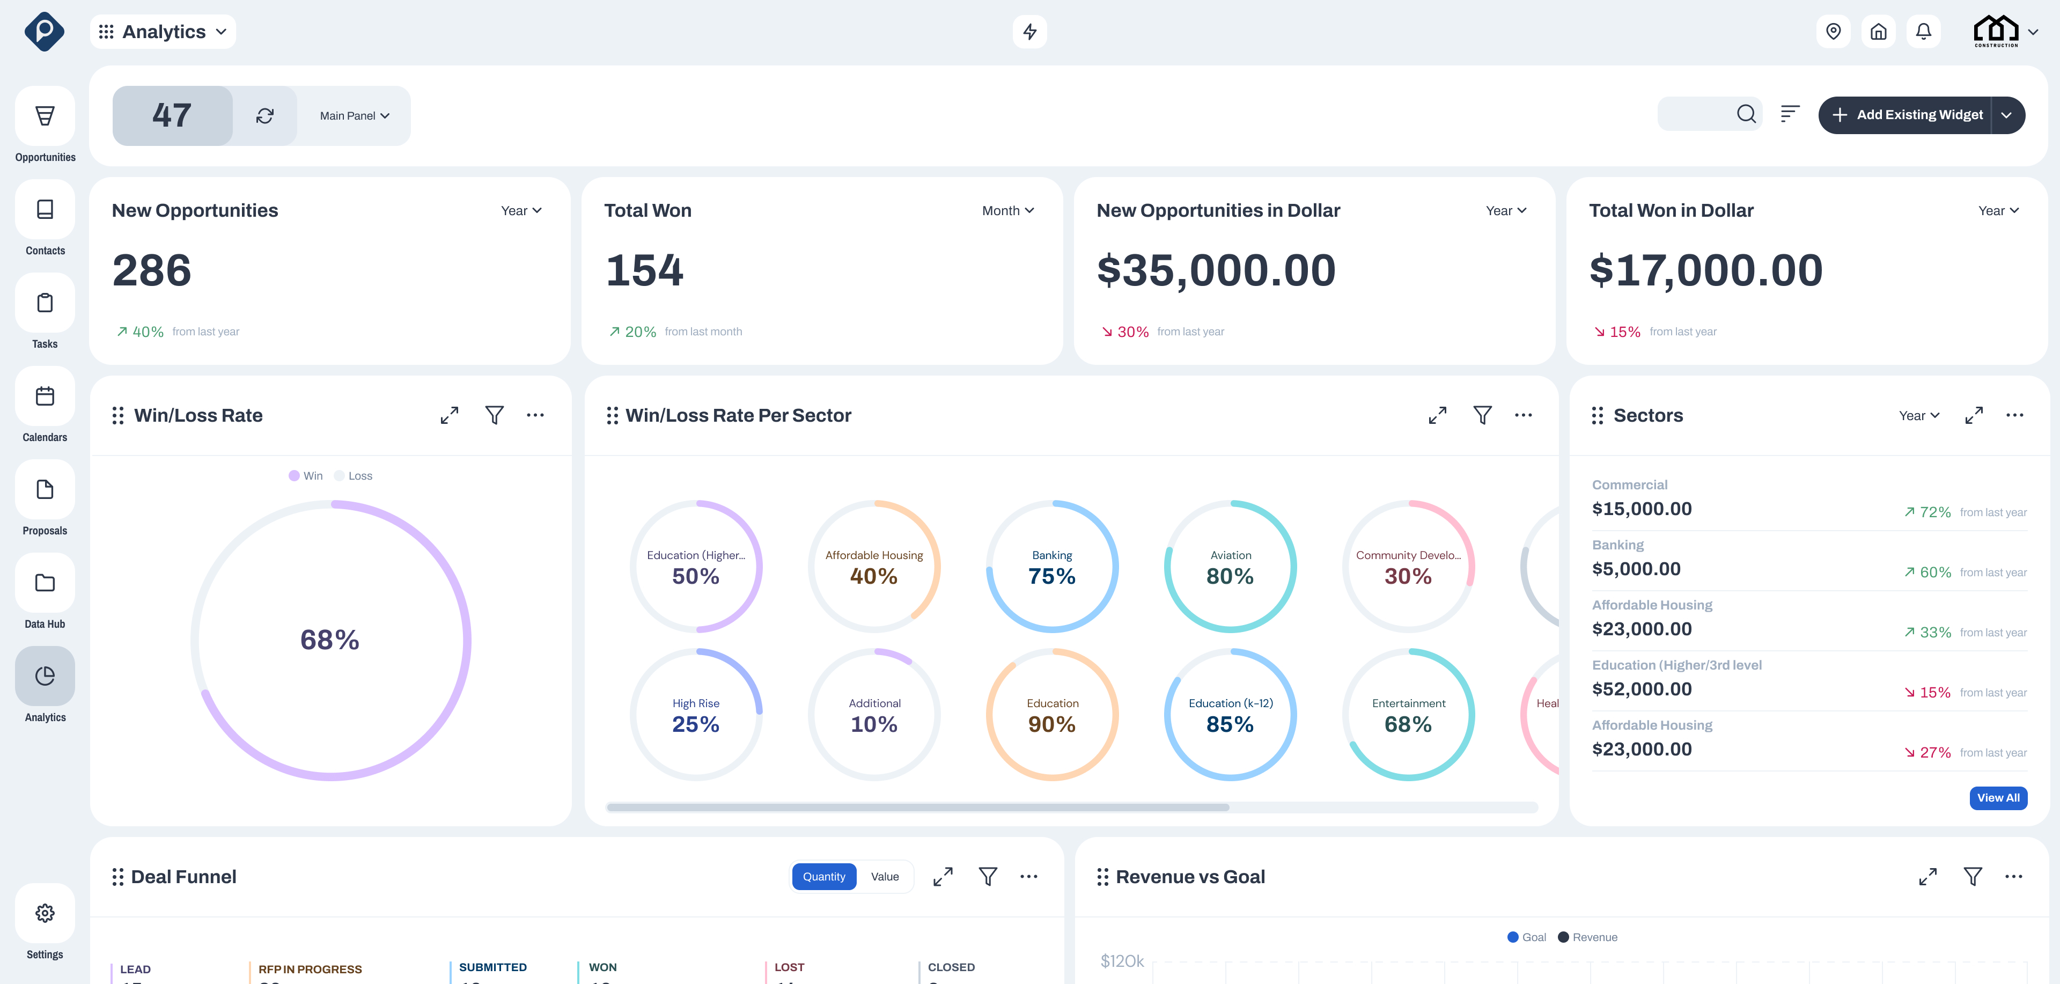Open the Analytics app switcher menu
Image resolution: width=2060 pixels, height=984 pixels.
tap(163, 31)
